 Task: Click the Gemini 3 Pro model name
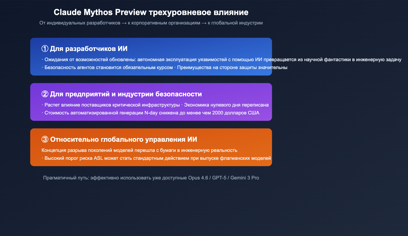[x=245, y=178]
